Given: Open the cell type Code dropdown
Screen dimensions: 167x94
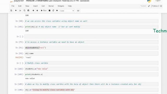Looking at the screenshot, I should coord(67,11).
